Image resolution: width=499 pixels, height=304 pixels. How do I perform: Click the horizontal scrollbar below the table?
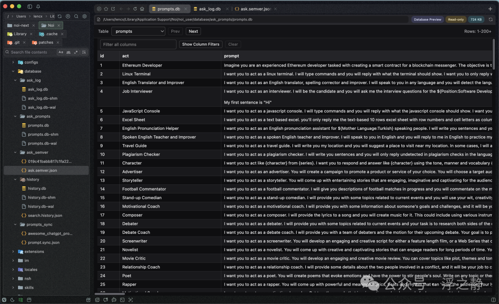click(x=110, y=294)
